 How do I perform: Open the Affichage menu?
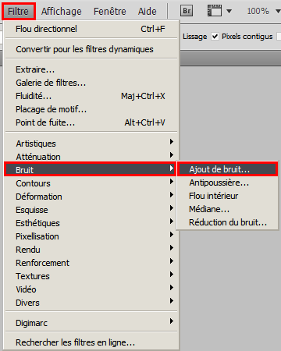click(x=62, y=11)
